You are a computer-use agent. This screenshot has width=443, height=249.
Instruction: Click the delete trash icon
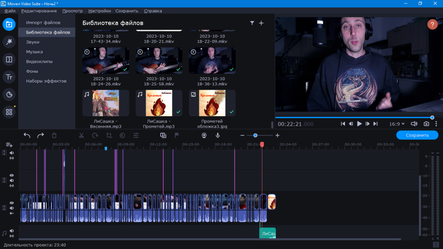click(x=54, y=136)
